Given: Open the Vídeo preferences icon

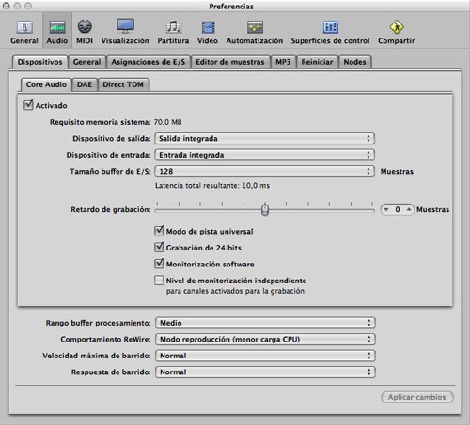Looking at the screenshot, I should coord(208,27).
